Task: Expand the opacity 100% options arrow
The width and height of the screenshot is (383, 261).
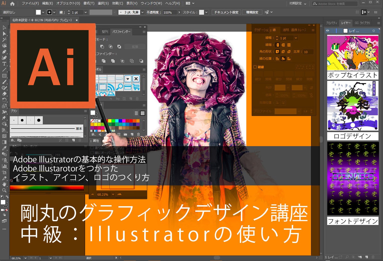Action: [x=179, y=12]
